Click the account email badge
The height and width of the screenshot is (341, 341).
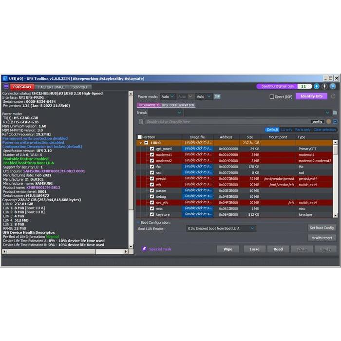click(x=278, y=86)
